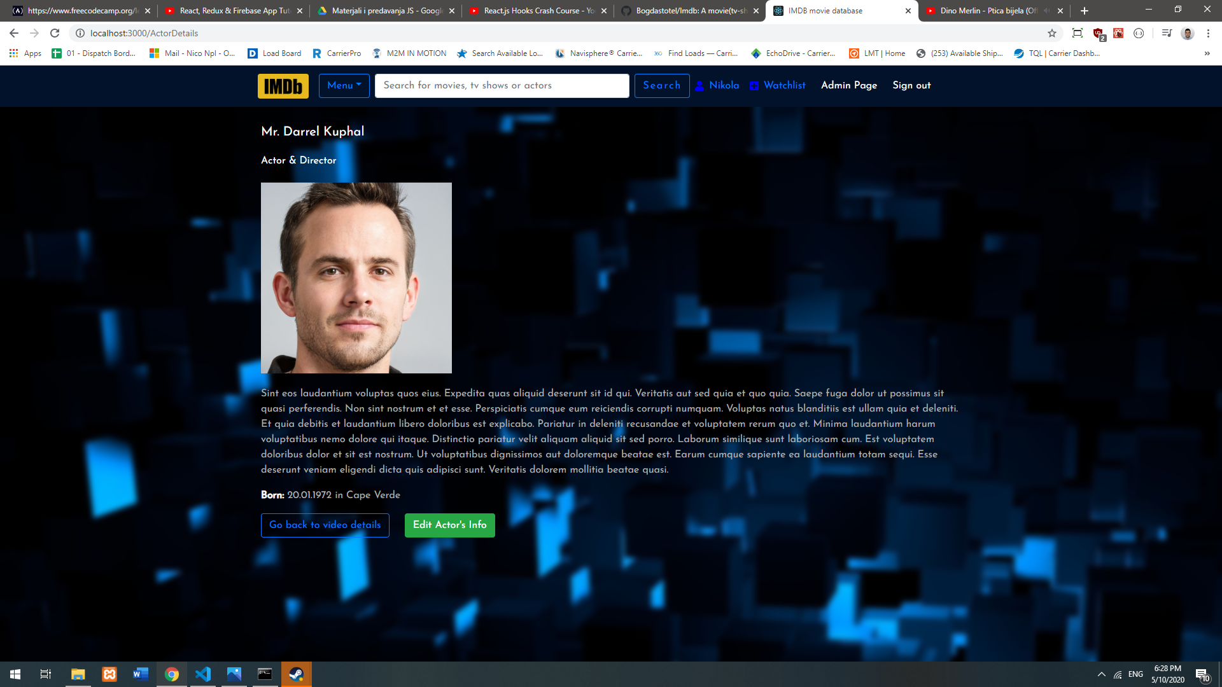The image size is (1222, 687).
Task: Click the Nikola user profile icon
Action: 699,86
